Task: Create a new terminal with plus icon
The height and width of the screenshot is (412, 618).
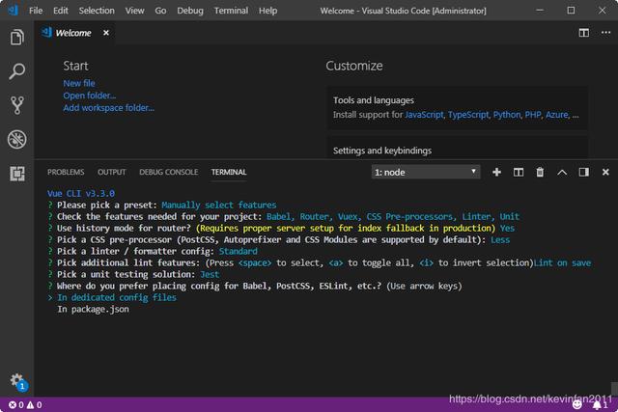Action: (496, 172)
